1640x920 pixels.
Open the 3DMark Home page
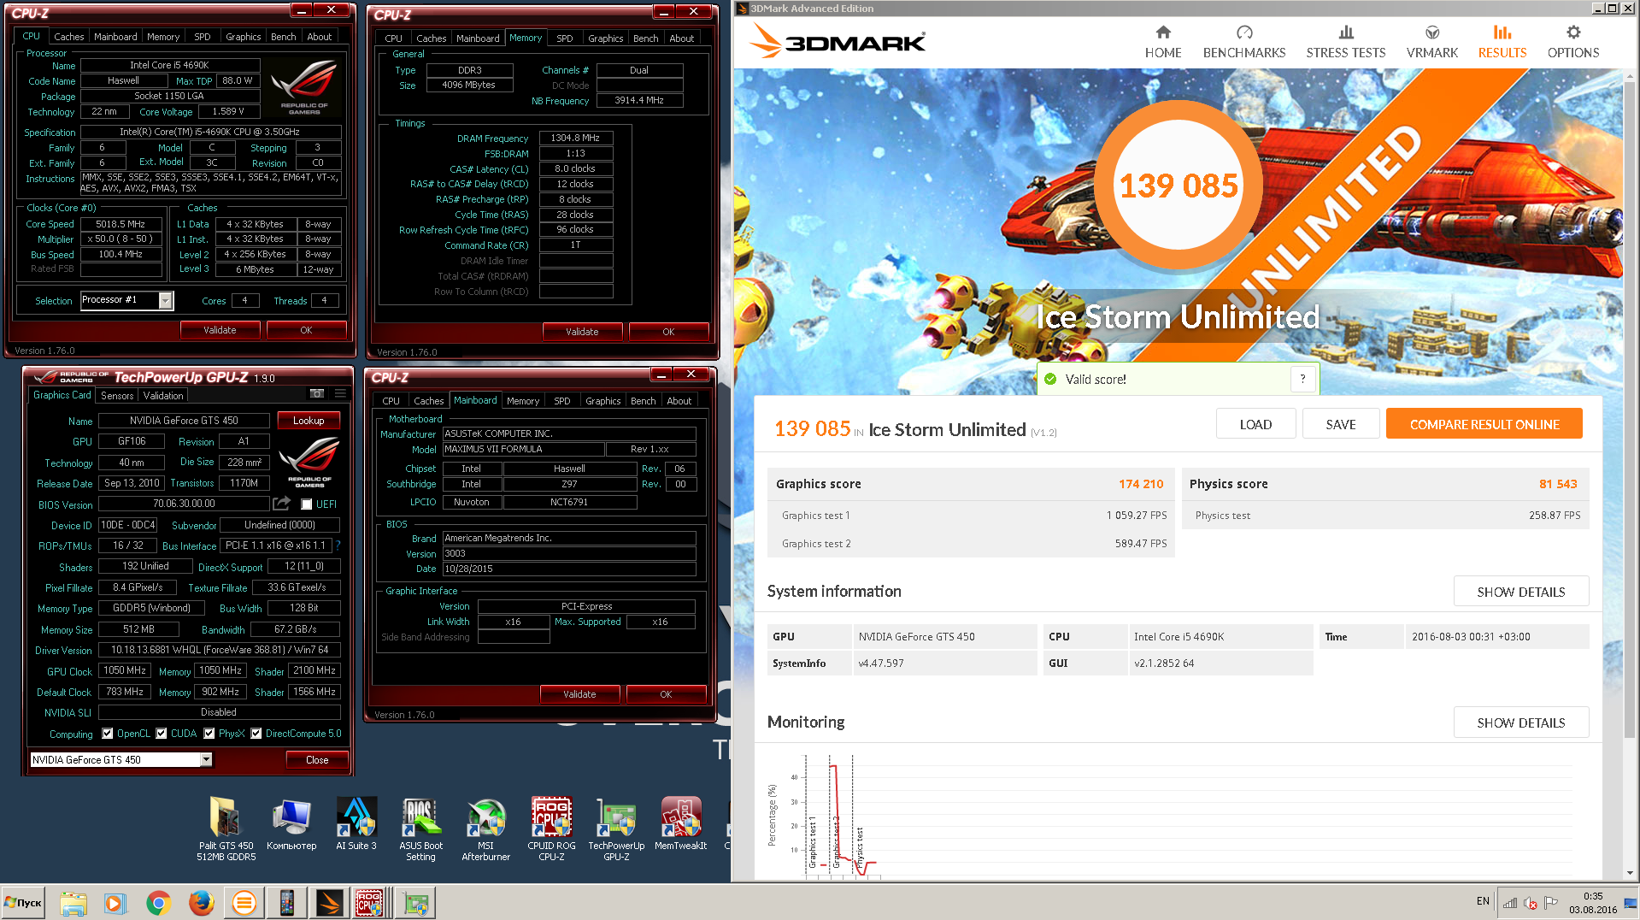[1162, 42]
